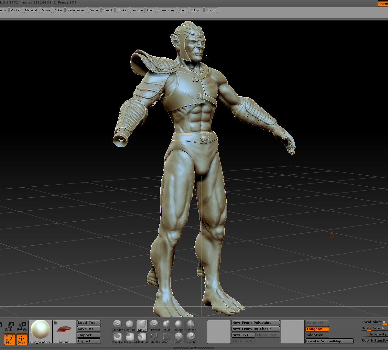Image resolution: width=388 pixels, height=350 pixels.
Task: Open the Zoom menu
Action: coord(183,10)
